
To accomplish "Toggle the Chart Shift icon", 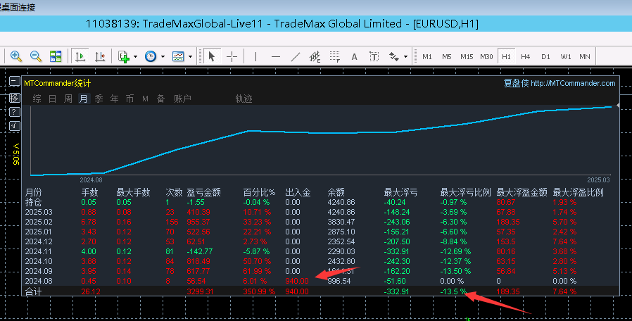I will (x=100, y=56).
